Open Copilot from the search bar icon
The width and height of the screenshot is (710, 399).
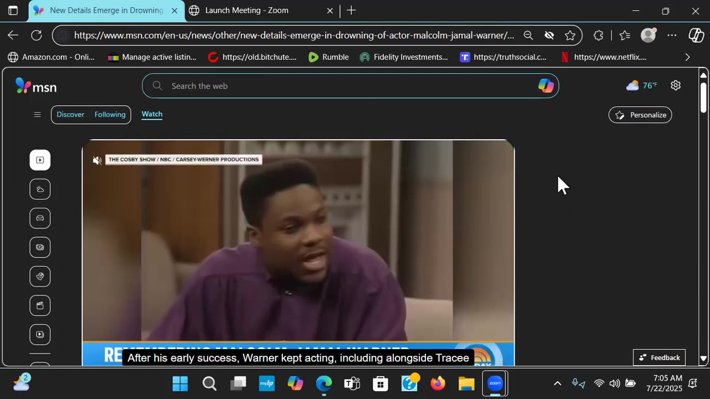(546, 85)
